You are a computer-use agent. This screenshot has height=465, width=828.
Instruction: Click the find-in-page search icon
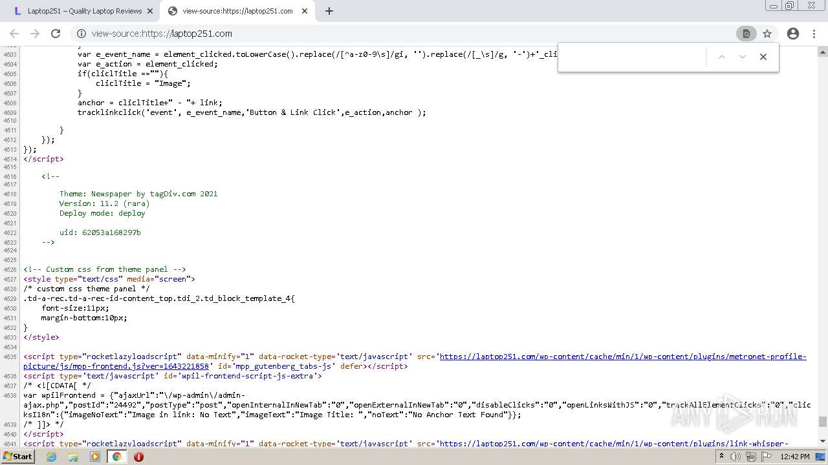tap(746, 34)
